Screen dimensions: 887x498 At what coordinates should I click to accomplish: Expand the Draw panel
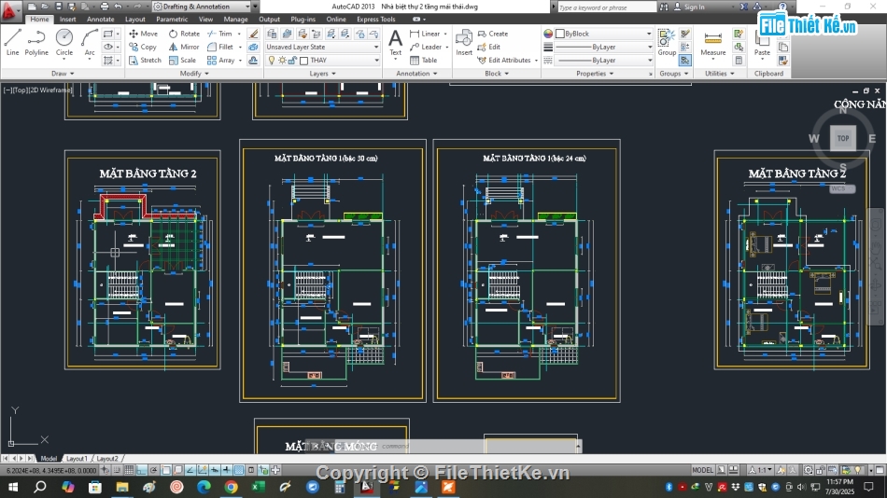(x=63, y=74)
